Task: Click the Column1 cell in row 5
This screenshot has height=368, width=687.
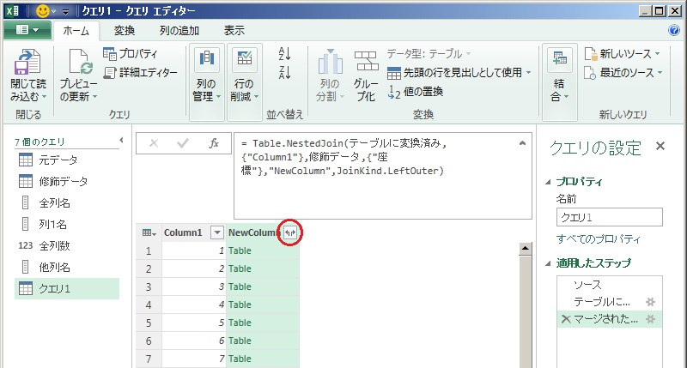Action: click(x=194, y=323)
